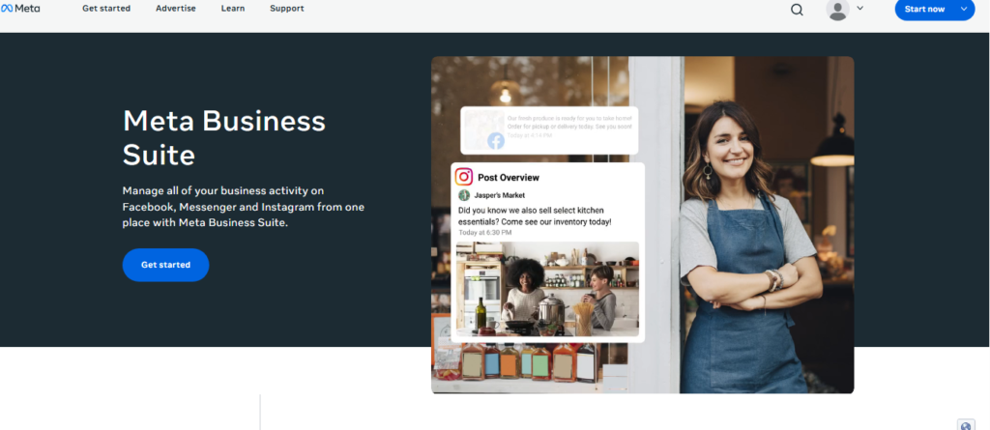Click the Start now button
The image size is (990, 430).
pos(924,9)
